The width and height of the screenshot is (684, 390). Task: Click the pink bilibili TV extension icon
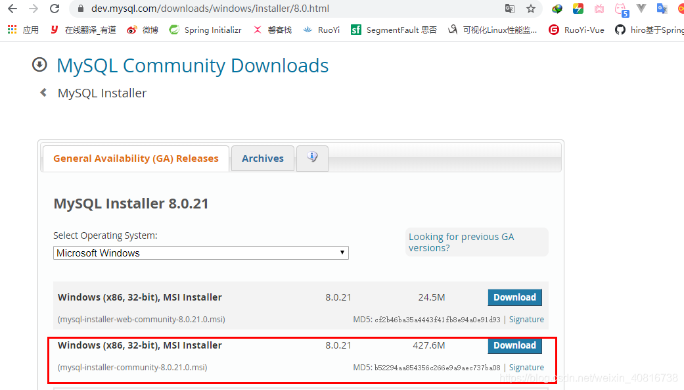(599, 9)
